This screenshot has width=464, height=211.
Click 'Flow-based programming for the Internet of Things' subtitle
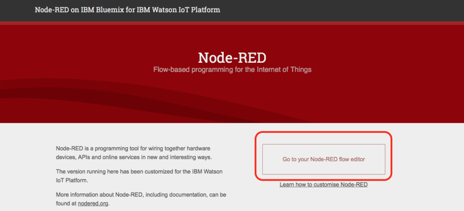pos(232,70)
